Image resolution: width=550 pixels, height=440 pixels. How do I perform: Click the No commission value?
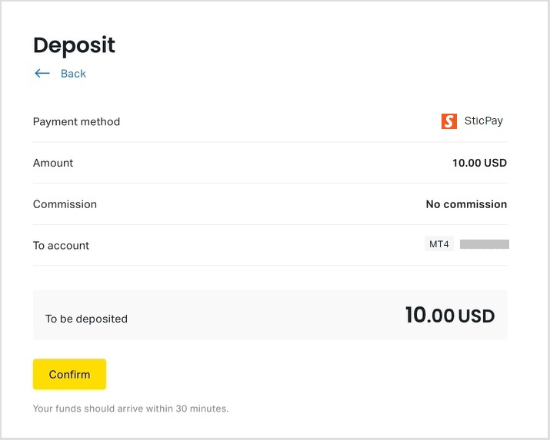466,204
